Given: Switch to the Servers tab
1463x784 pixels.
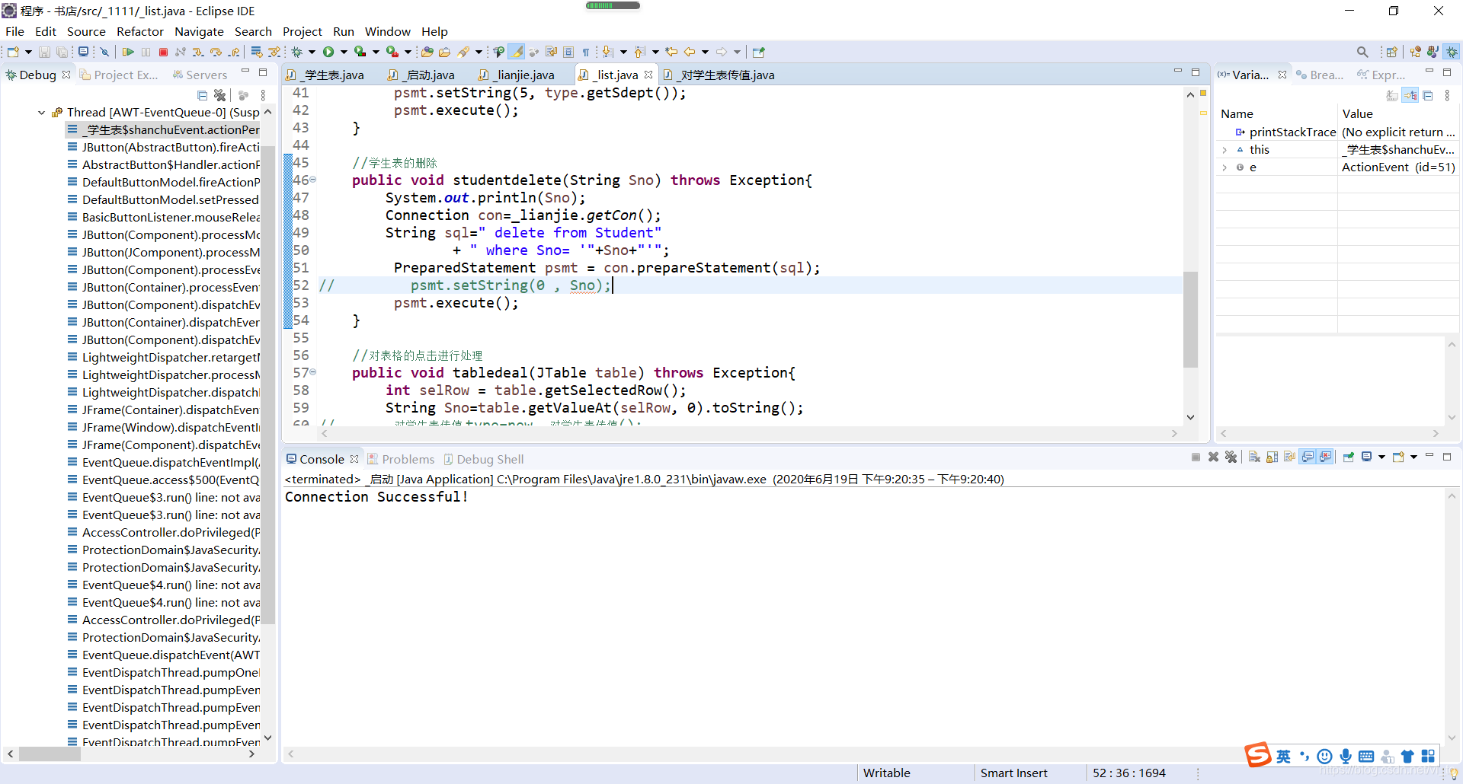Looking at the screenshot, I should [200, 75].
